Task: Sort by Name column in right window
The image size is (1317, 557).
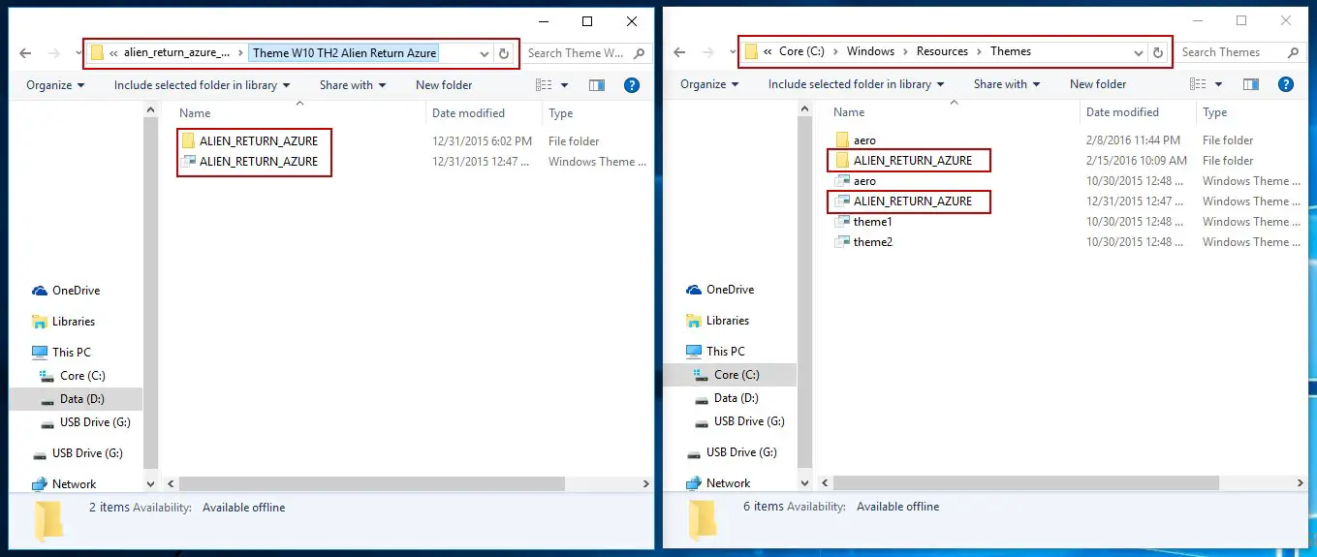Action: pos(849,112)
